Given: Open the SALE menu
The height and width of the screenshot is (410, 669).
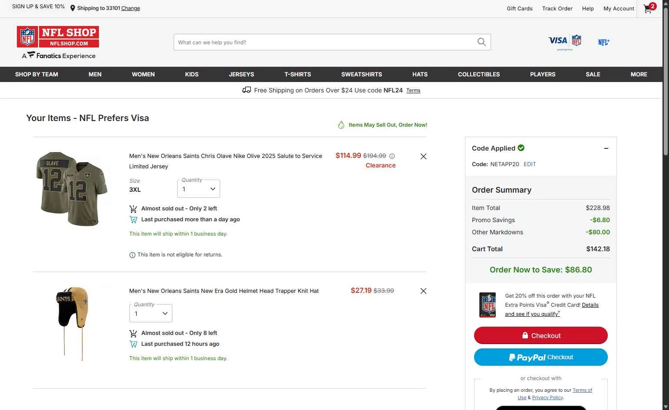Looking at the screenshot, I should coord(593,74).
